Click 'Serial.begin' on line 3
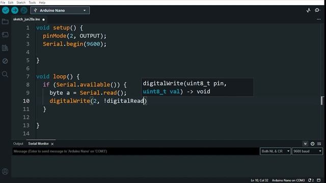 [x=63, y=44]
